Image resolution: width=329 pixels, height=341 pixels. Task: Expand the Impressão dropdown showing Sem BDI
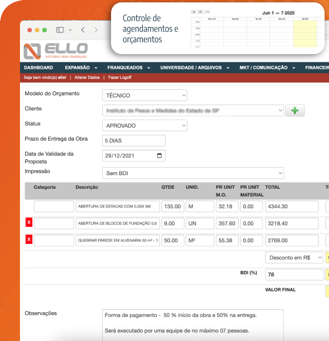(193, 173)
